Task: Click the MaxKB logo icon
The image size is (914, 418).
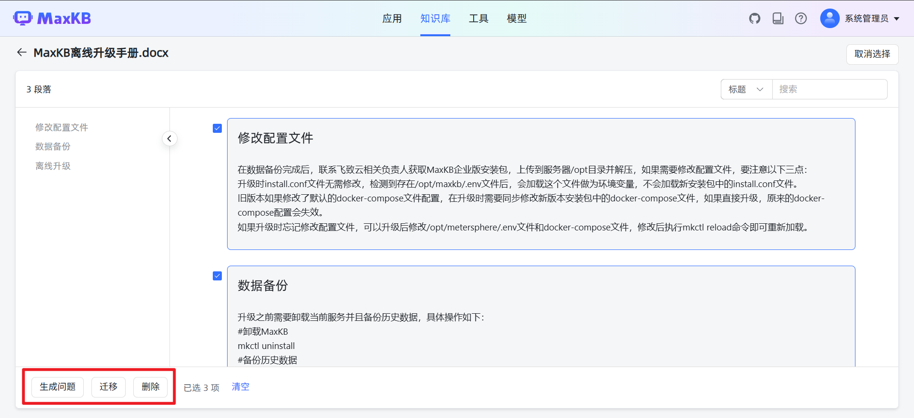Action: [23, 18]
